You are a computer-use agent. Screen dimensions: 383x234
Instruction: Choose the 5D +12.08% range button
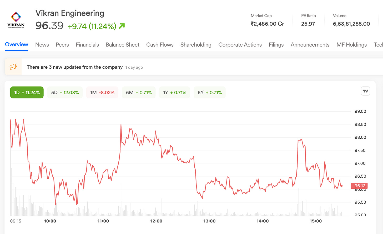tap(65, 92)
